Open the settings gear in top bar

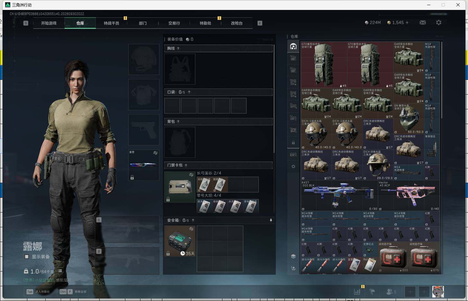tap(438, 22)
